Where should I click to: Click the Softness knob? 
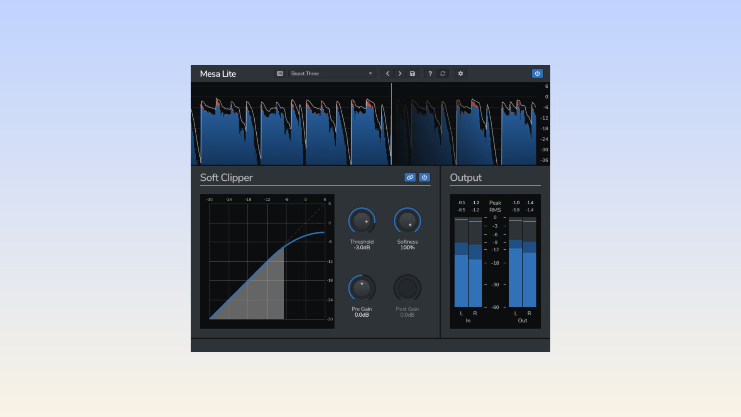pyautogui.click(x=407, y=221)
